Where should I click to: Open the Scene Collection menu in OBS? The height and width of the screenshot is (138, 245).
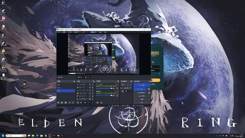coord(93,32)
